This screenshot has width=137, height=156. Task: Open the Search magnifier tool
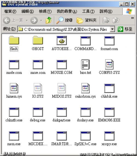pos(64,20)
